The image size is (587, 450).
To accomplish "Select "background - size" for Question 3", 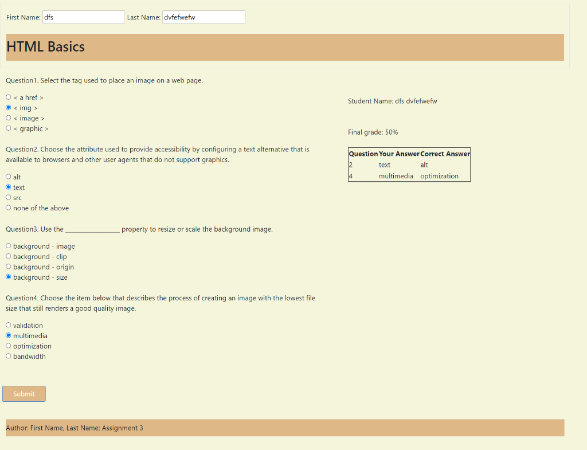I will (8, 277).
